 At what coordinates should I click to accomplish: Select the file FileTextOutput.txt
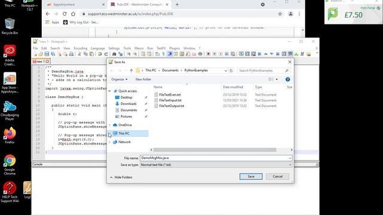tap(172, 106)
